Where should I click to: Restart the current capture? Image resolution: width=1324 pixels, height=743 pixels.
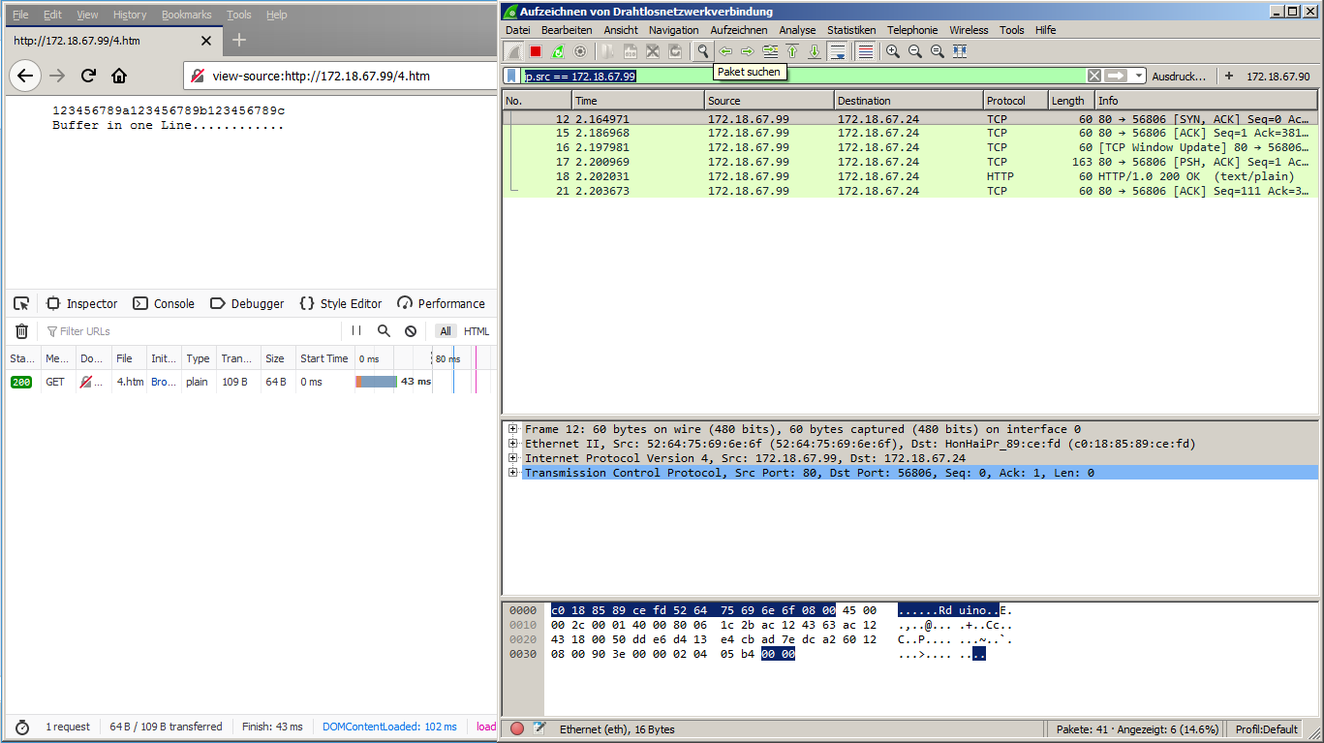(558, 51)
